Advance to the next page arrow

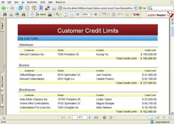coord(90,117)
